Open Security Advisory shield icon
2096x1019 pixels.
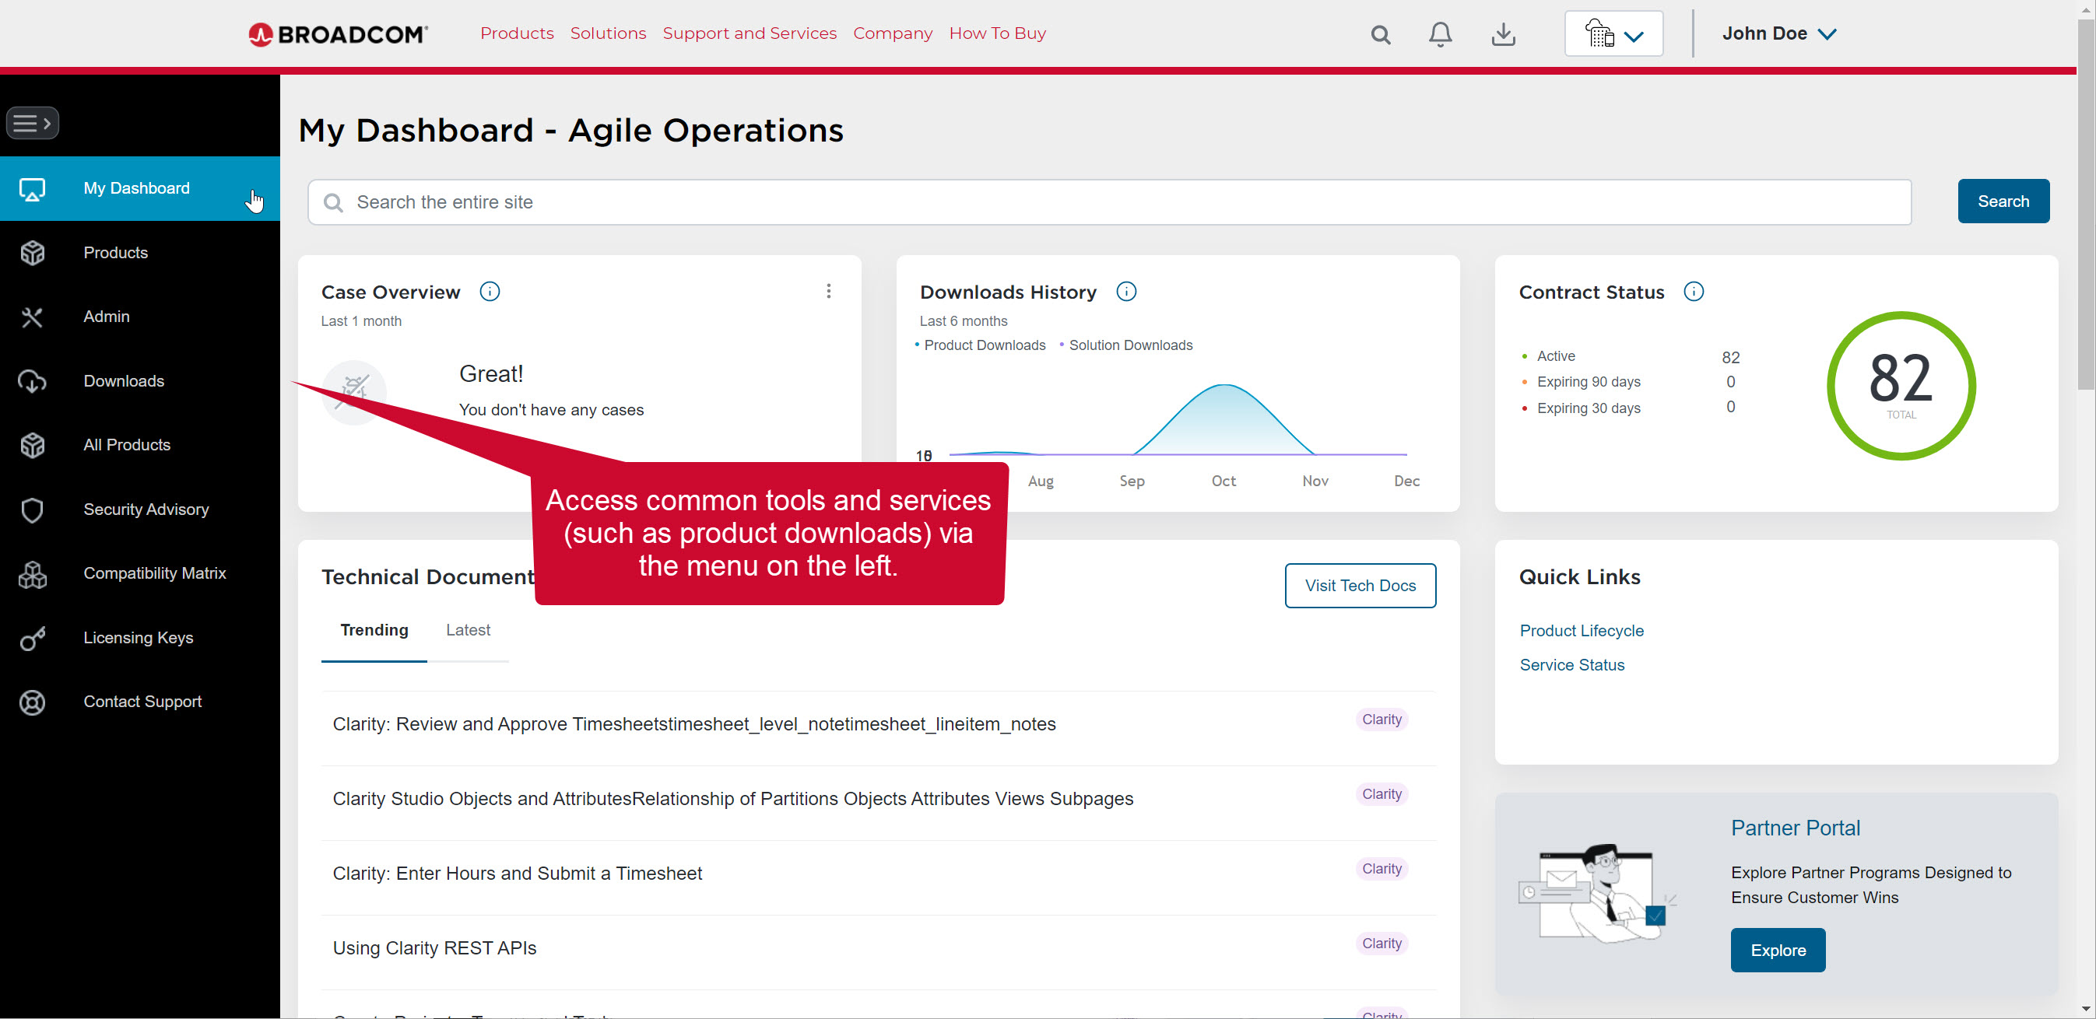click(33, 510)
